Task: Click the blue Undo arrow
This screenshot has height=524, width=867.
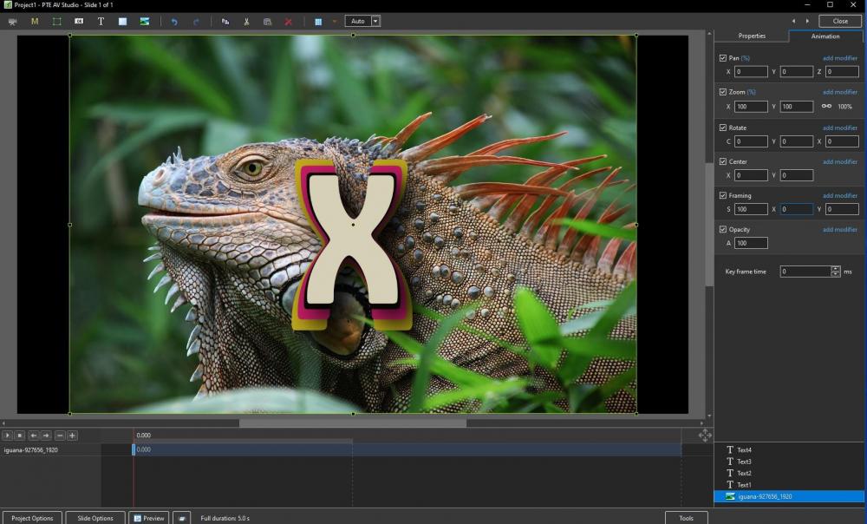Action: (173, 21)
